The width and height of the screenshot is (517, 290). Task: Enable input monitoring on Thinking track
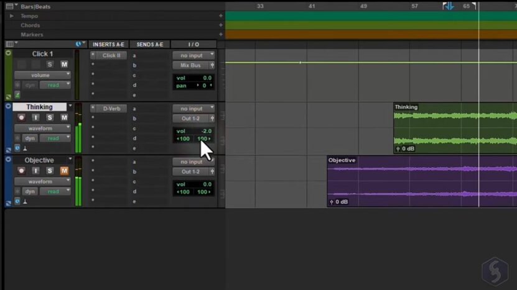(x=35, y=117)
